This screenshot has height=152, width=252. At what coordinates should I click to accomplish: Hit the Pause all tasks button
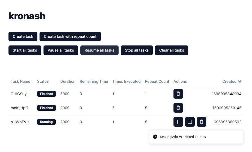61,50
